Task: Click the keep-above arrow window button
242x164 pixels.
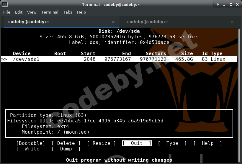Action: (x=218, y=4)
